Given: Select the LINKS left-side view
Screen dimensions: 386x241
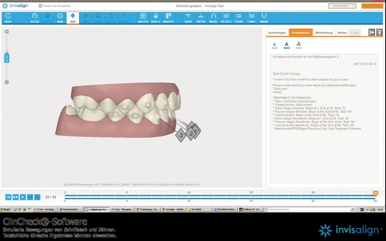Looking at the screenshot, I should pyautogui.click(x=251, y=16).
